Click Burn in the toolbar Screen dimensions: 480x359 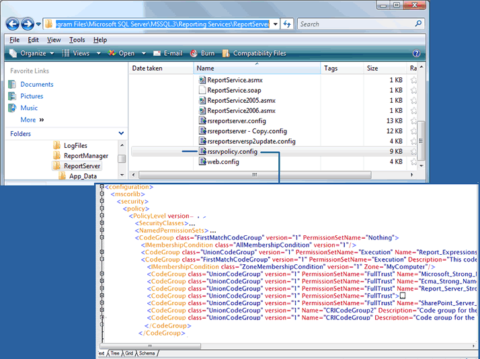click(202, 53)
